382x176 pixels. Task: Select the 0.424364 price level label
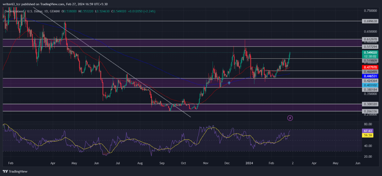pos(370,81)
